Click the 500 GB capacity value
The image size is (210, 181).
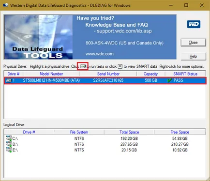(x=151, y=80)
